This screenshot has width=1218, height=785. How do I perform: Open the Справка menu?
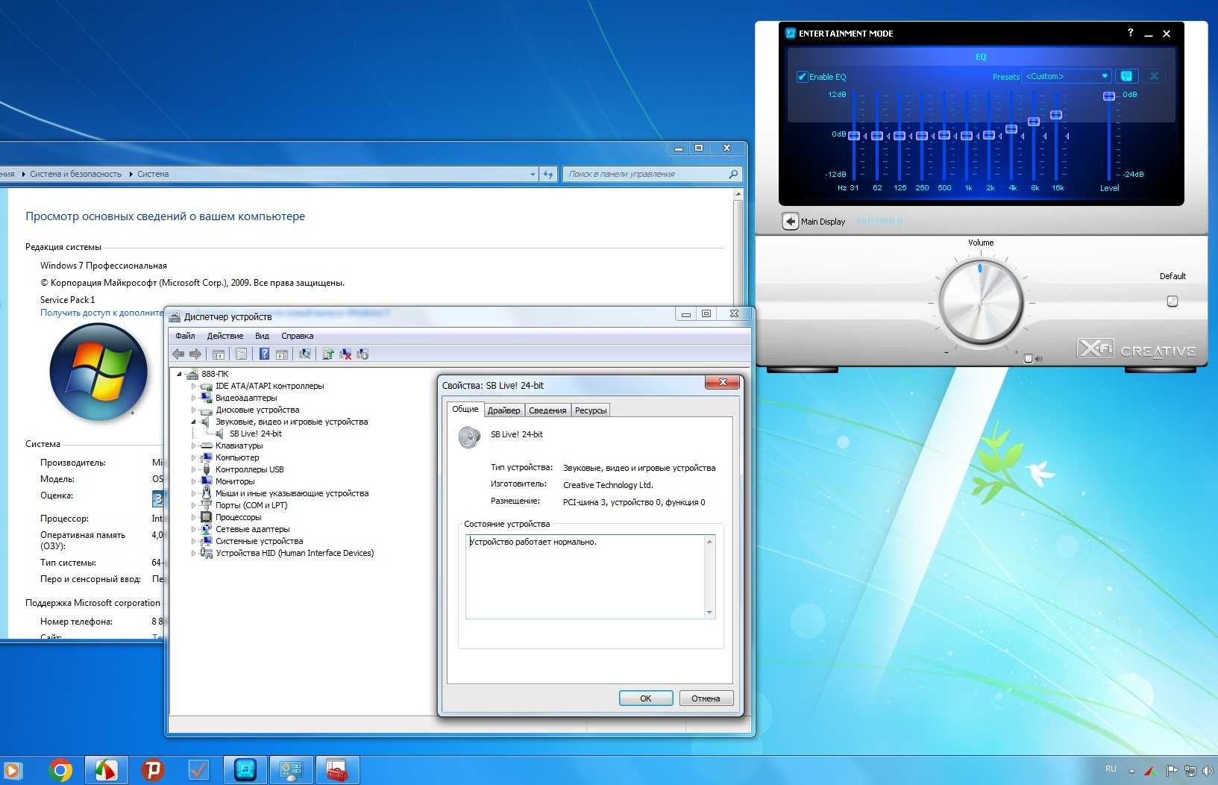click(298, 336)
